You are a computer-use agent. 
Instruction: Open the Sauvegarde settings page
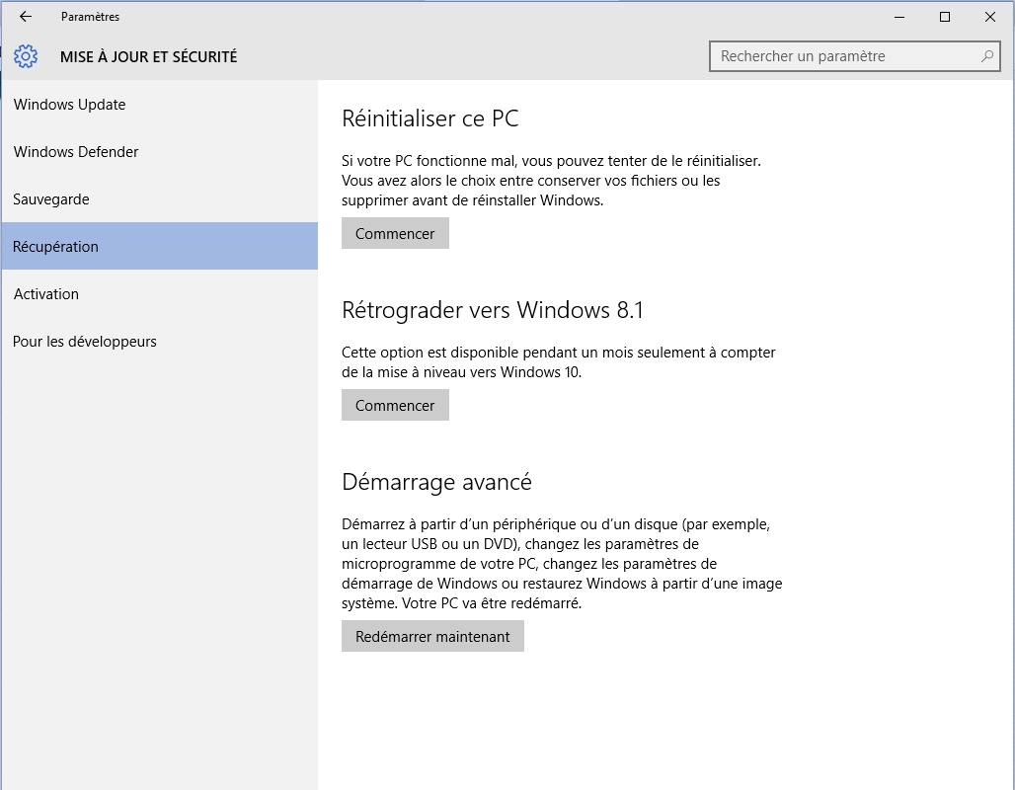click(x=159, y=198)
